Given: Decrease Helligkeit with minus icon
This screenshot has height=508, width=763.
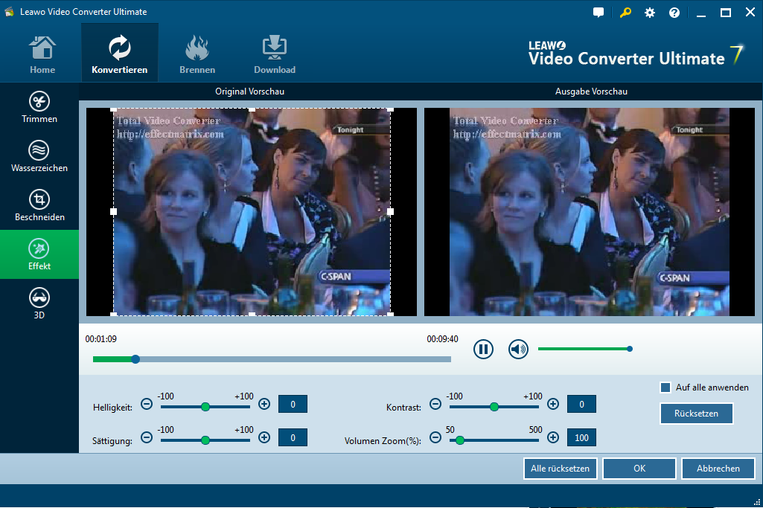Looking at the screenshot, I should [x=147, y=404].
